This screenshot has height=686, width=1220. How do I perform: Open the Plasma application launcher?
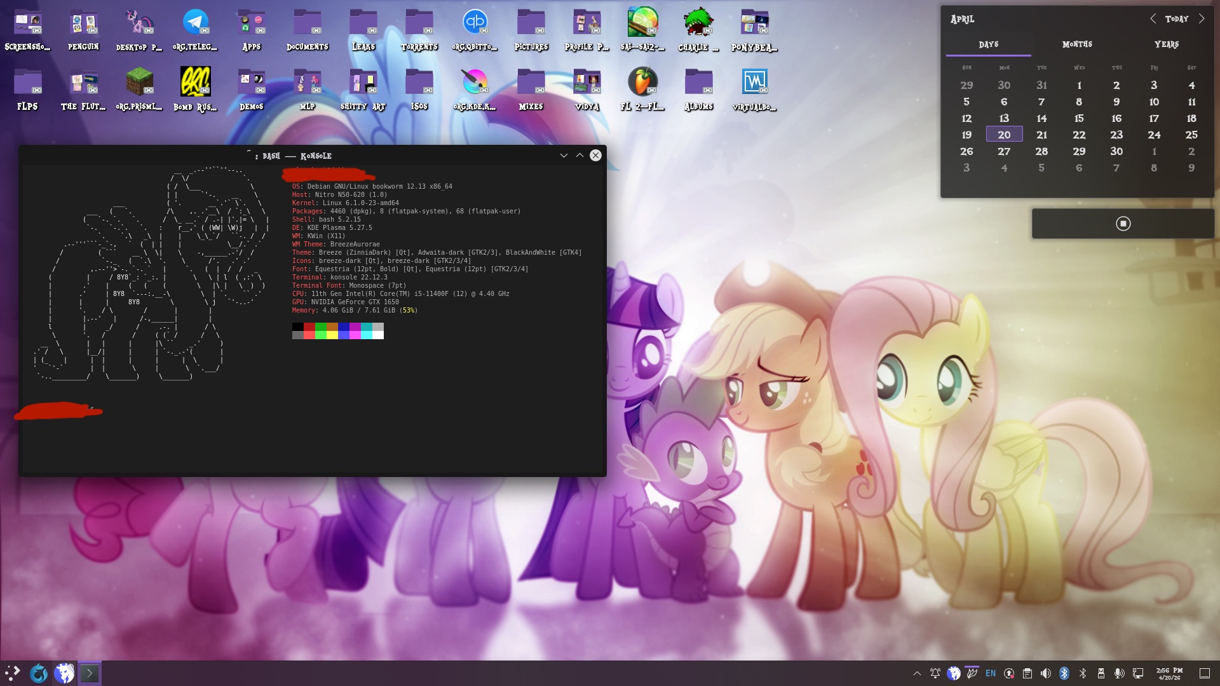tap(13, 673)
